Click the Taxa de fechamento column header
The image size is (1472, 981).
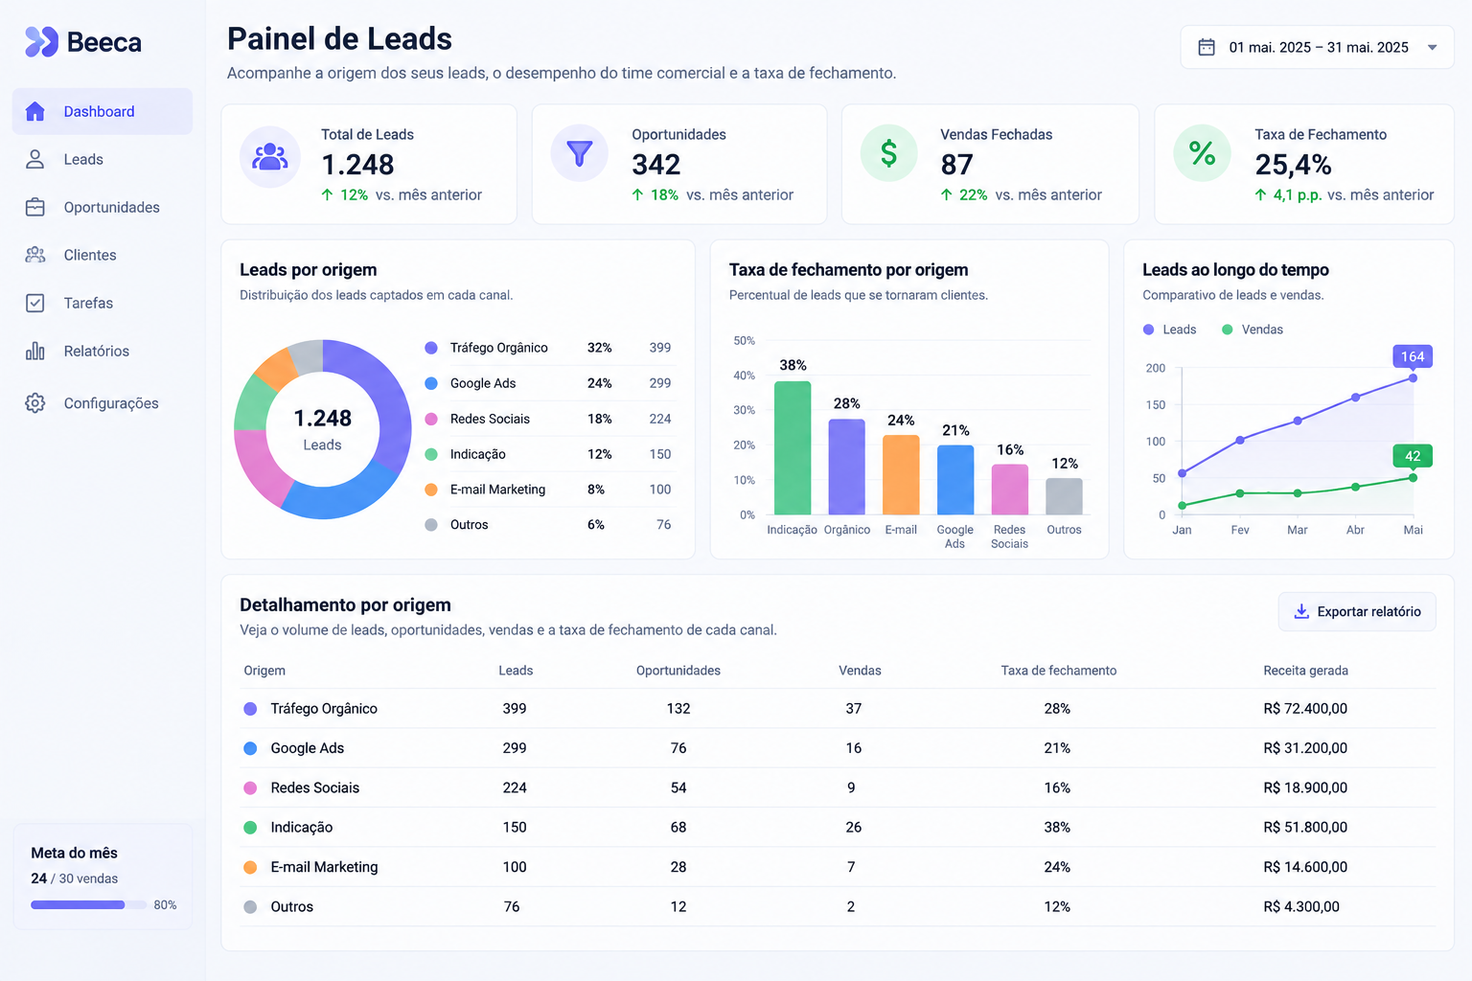(1059, 671)
